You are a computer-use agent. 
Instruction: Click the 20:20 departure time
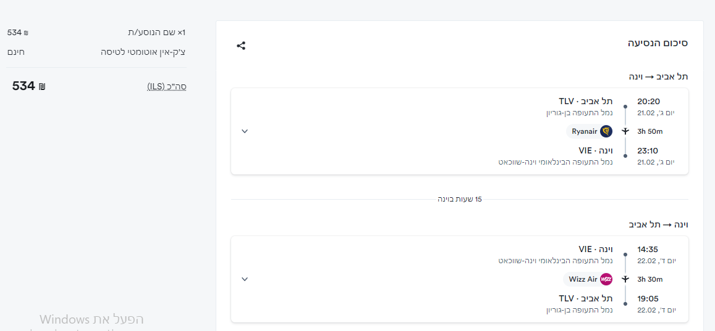pyautogui.click(x=648, y=101)
